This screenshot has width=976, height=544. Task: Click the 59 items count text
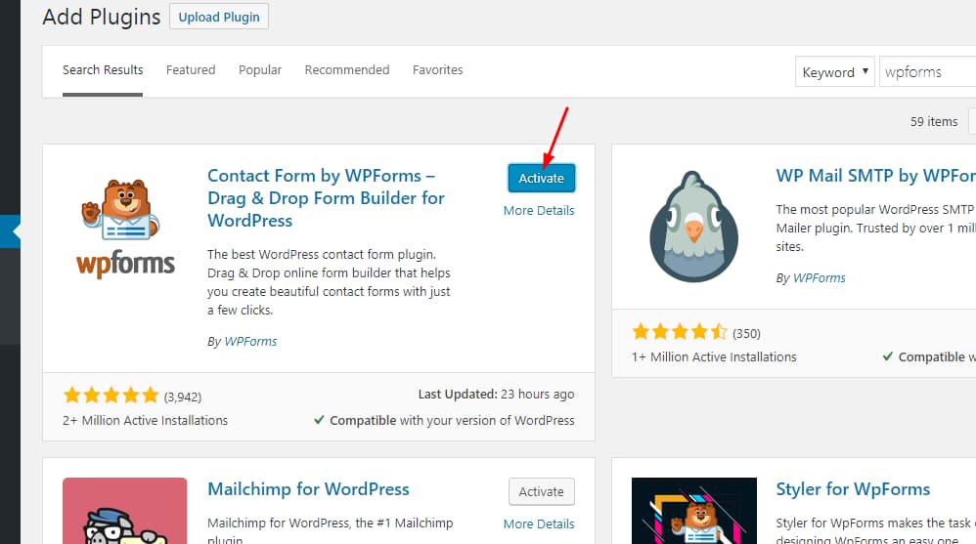click(934, 122)
